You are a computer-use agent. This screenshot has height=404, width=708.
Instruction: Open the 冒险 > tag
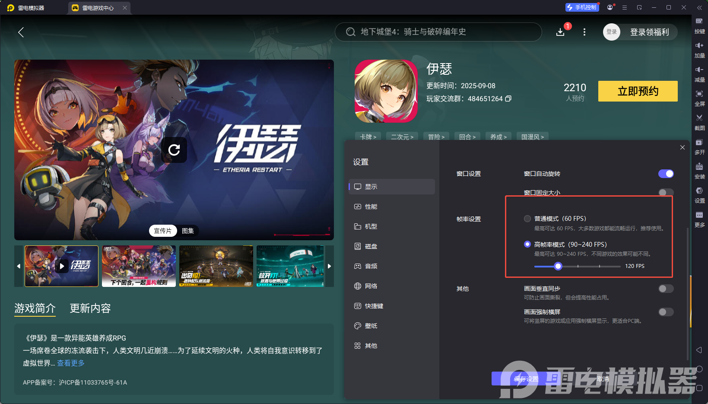tap(436, 137)
